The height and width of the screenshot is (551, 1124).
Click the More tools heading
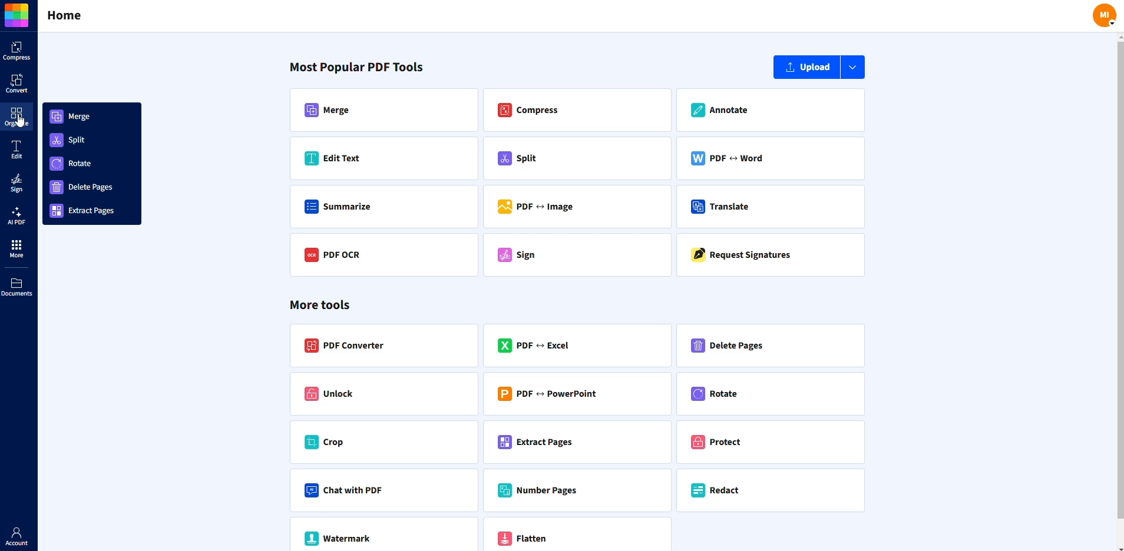(x=320, y=305)
